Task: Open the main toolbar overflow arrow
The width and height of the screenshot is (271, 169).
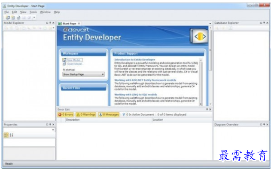Action: (34, 18)
